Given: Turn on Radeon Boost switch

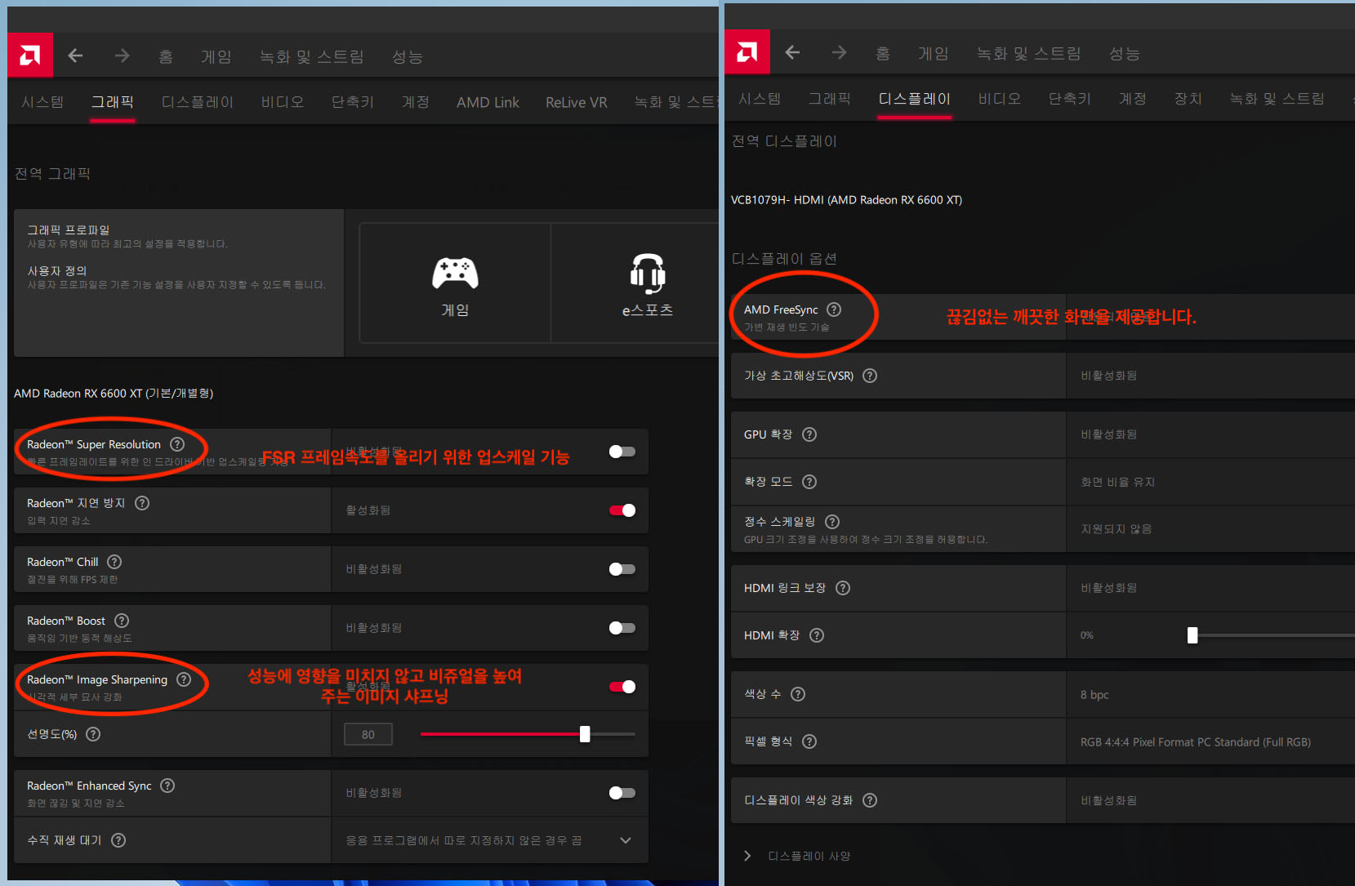Looking at the screenshot, I should (x=622, y=628).
